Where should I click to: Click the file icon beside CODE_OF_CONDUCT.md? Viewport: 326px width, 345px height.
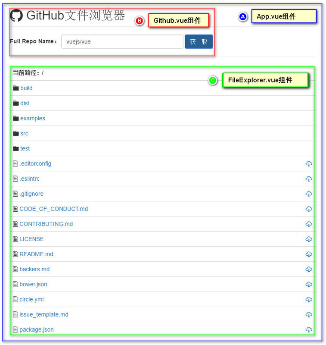point(16,209)
